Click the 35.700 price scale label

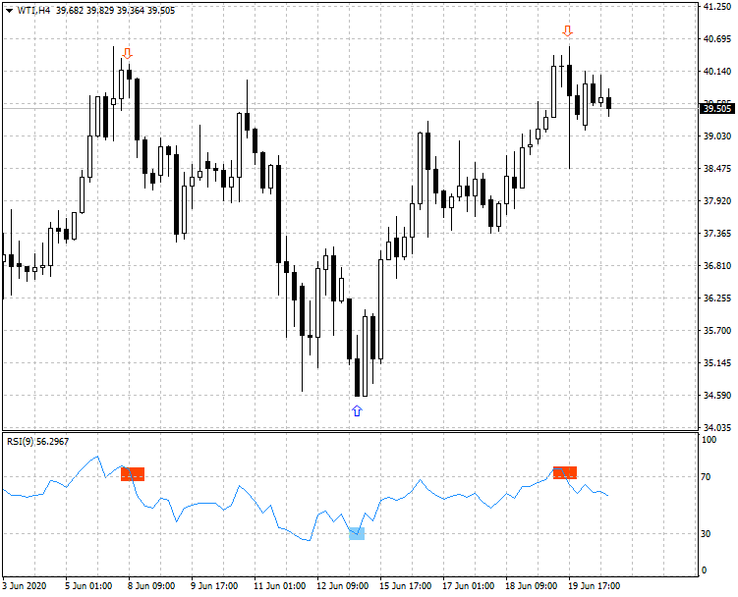716,331
